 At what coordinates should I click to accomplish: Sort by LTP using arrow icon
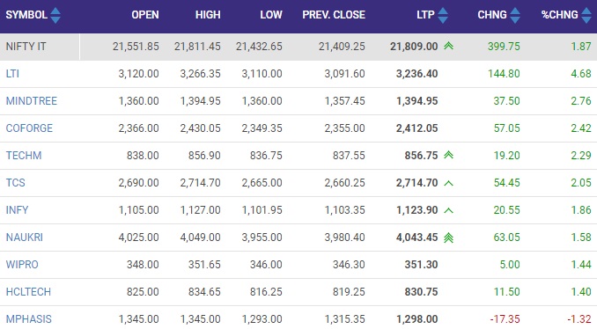click(x=443, y=15)
